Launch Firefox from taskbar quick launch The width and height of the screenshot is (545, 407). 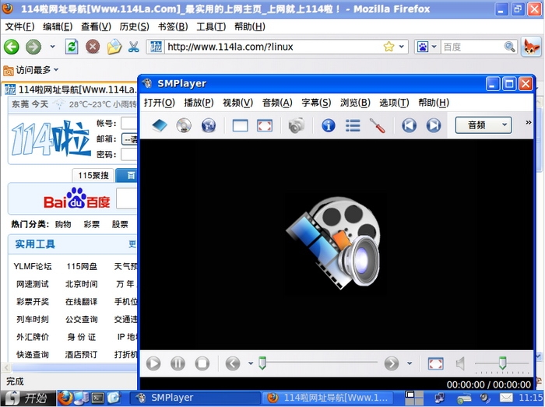[x=65, y=398]
